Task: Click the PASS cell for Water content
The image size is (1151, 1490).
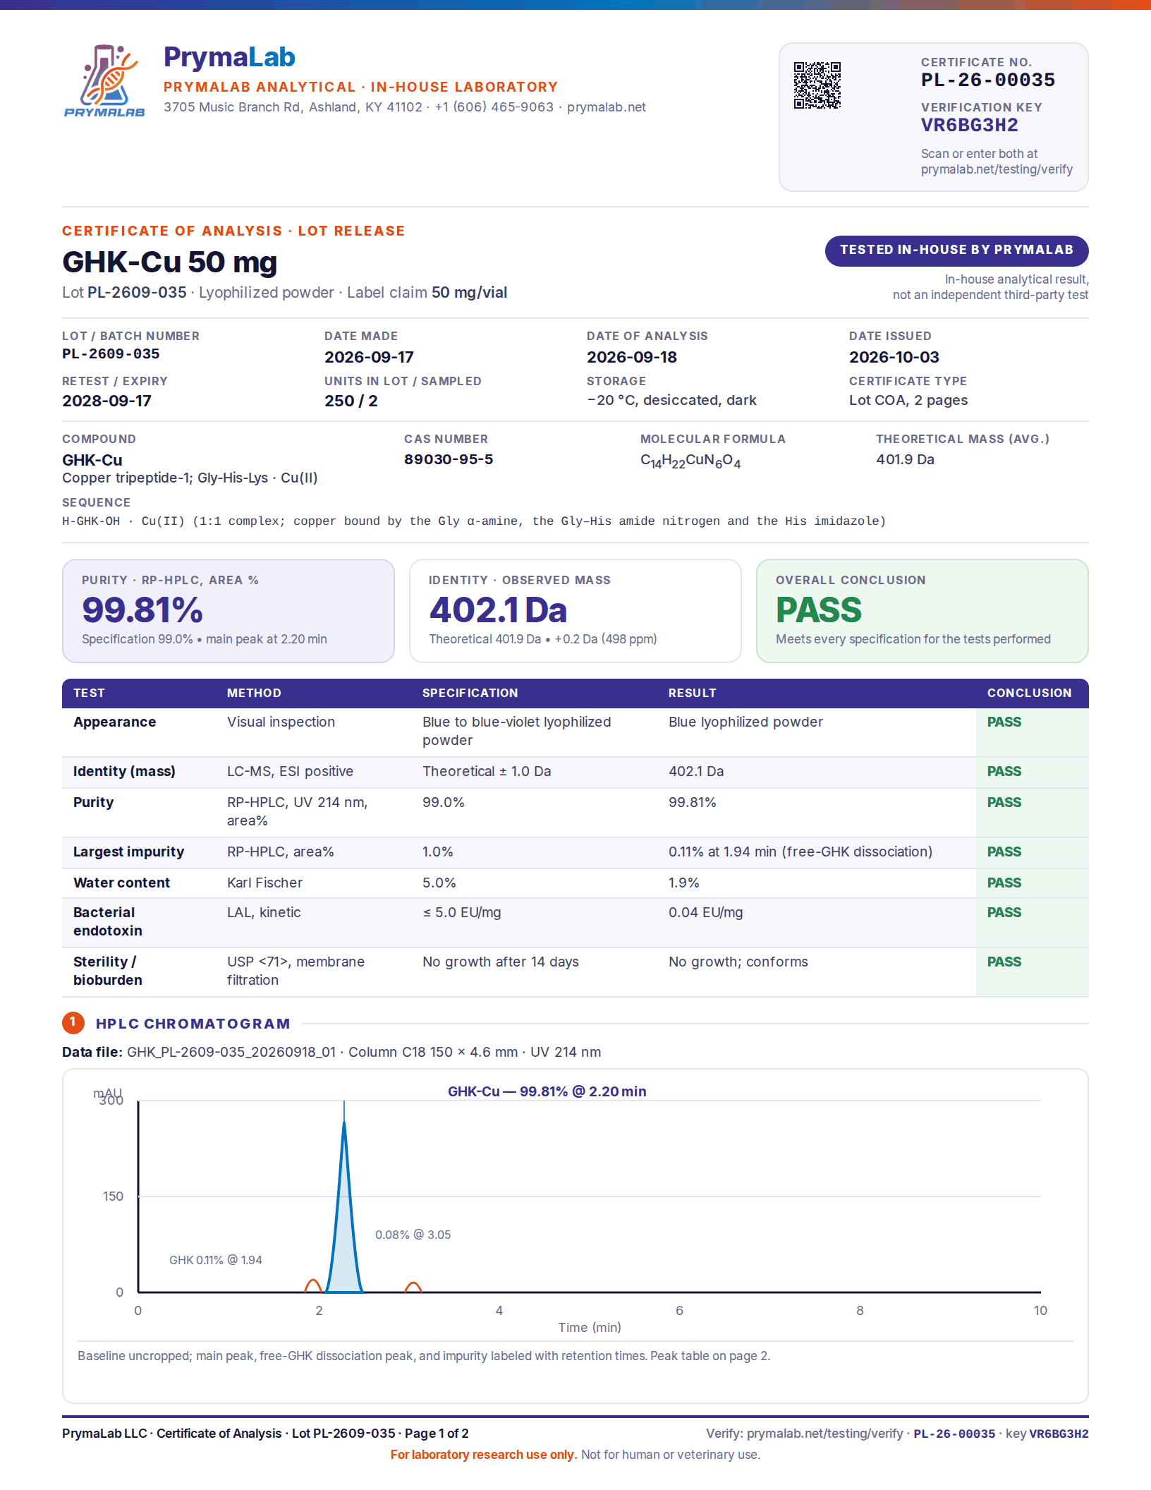Action: pyautogui.click(x=1004, y=883)
